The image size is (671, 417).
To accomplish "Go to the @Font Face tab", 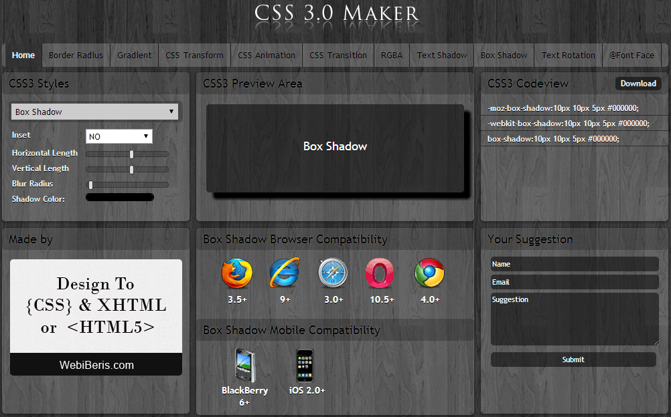I will tap(631, 55).
